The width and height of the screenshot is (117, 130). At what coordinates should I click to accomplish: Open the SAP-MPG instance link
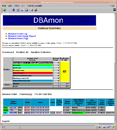point(13,113)
